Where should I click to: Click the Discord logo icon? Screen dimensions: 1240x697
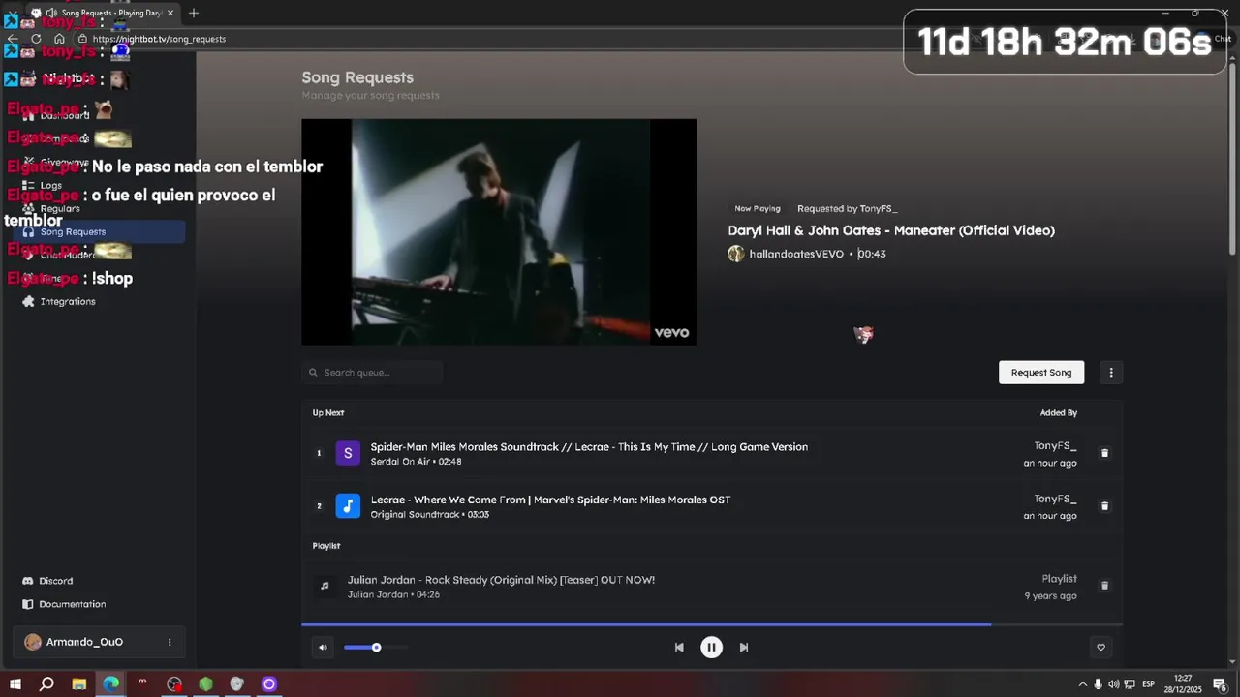click(x=27, y=581)
